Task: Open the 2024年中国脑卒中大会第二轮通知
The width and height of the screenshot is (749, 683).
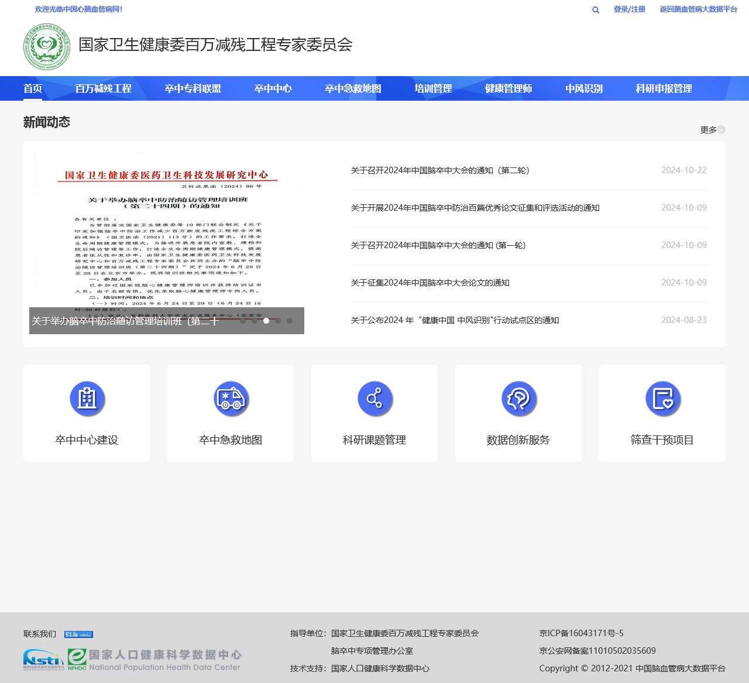Action: coord(440,170)
